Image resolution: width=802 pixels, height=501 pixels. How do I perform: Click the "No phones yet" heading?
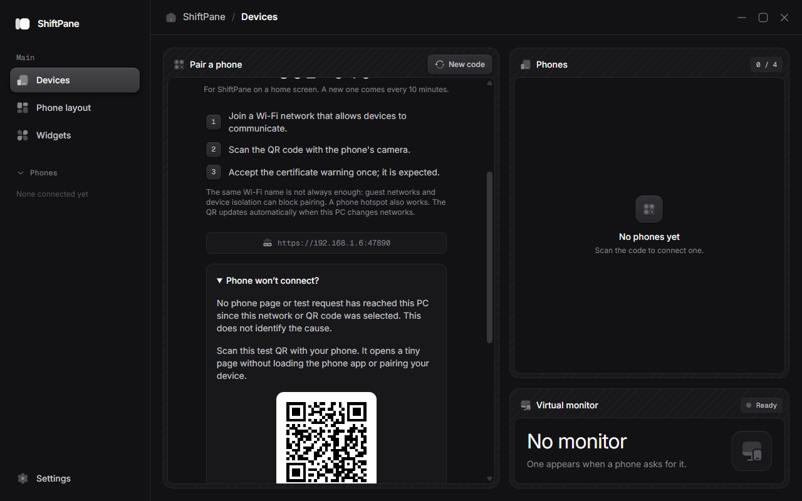click(x=649, y=237)
